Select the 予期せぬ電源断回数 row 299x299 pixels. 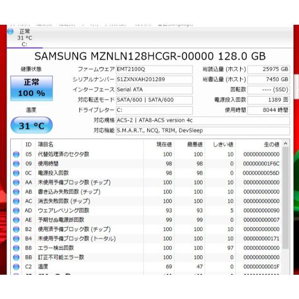(x=146, y=220)
